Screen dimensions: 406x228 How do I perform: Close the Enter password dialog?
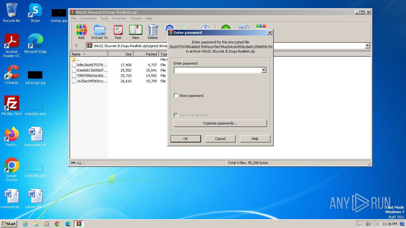tap(269, 32)
